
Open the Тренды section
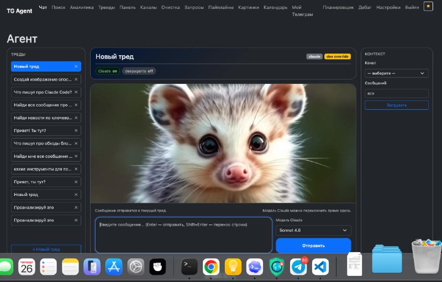pos(107,7)
